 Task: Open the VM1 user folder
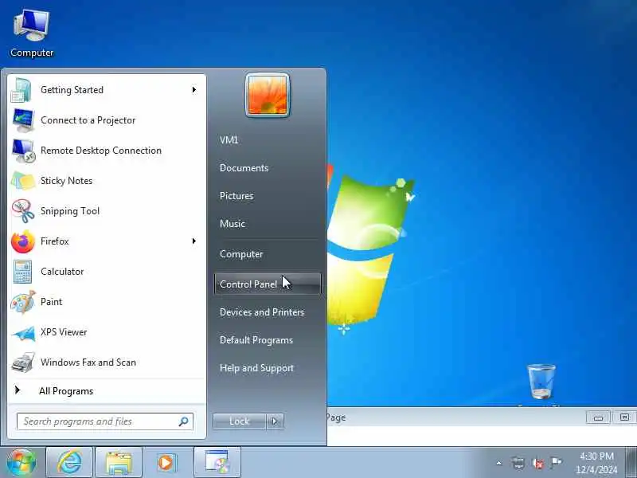pos(229,140)
